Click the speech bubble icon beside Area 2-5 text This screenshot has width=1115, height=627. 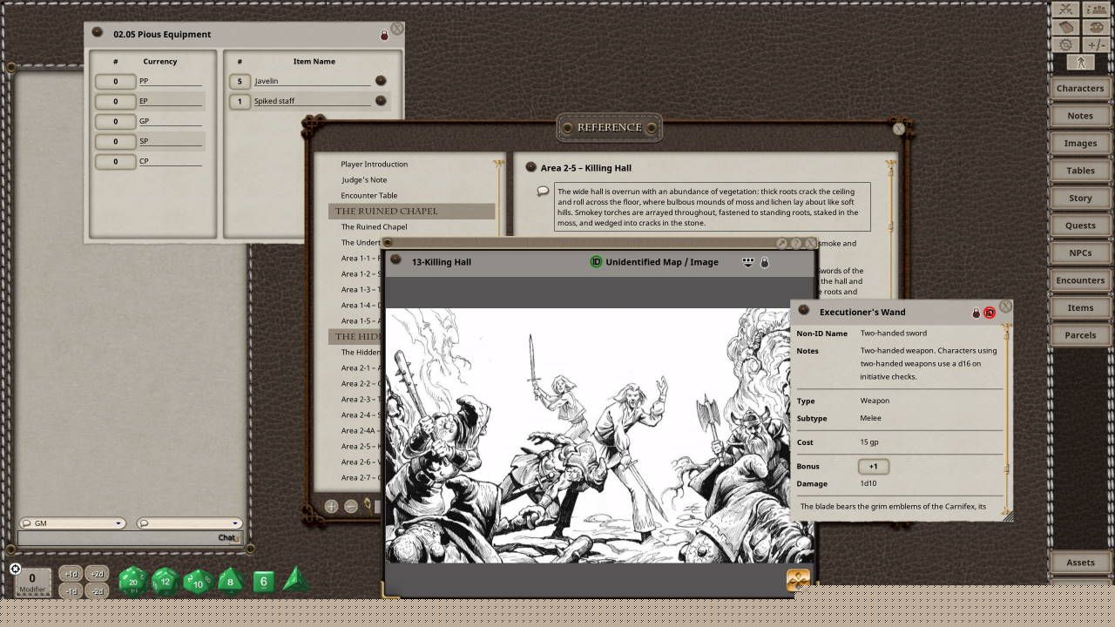tap(543, 191)
